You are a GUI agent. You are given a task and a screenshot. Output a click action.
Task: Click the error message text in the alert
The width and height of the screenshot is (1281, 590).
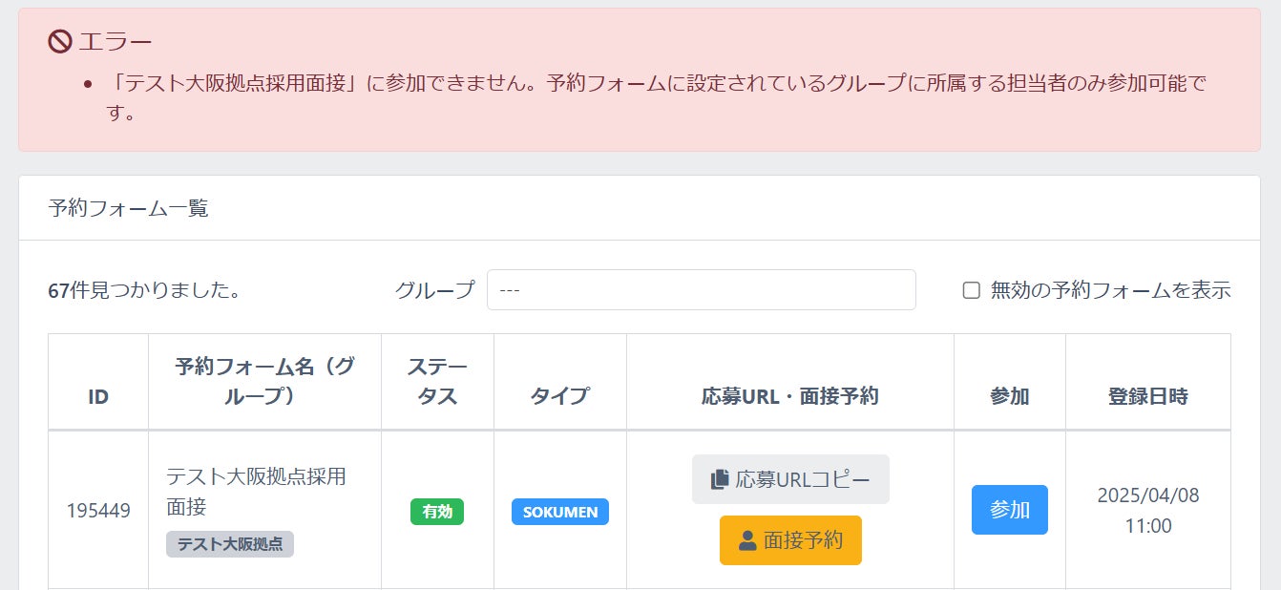pyautogui.click(x=644, y=84)
